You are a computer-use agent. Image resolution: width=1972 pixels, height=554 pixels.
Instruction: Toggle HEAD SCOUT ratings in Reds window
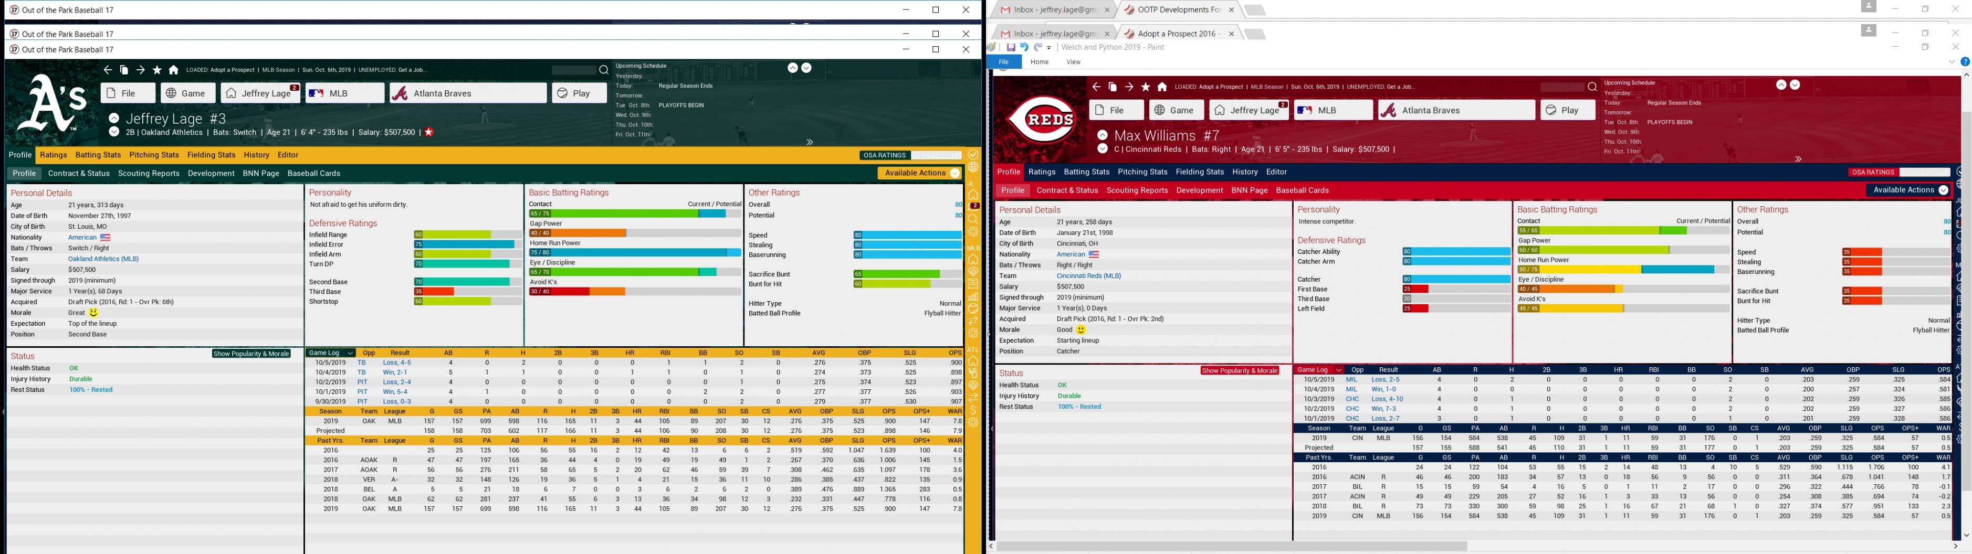click(1925, 172)
